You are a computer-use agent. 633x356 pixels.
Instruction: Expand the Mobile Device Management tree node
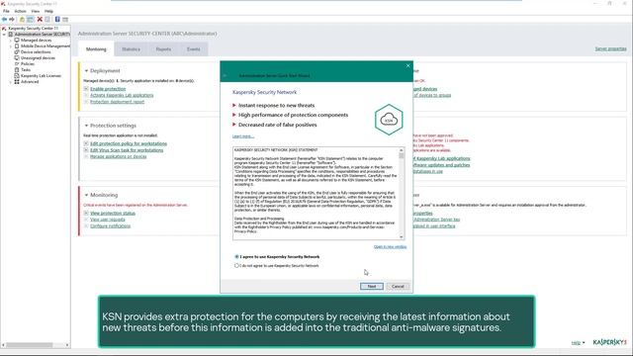coord(11,46)
